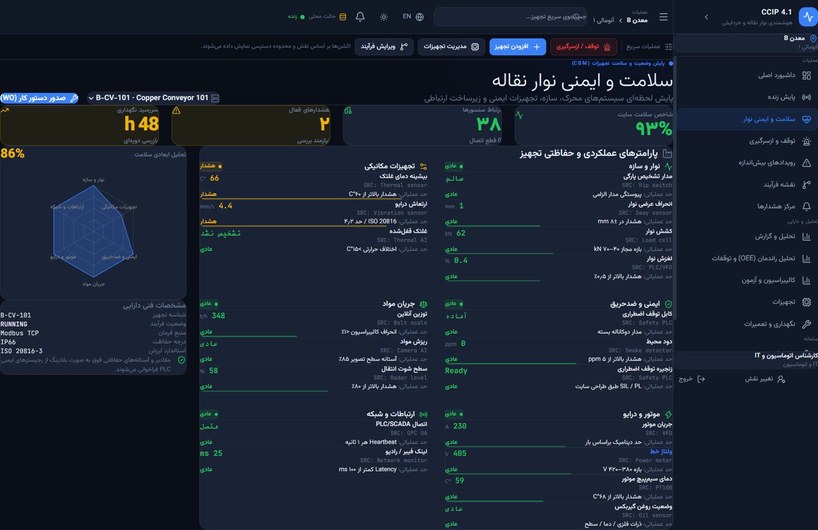Image resolution: width=818 pixels, height=530 pixels.
Task: Click the ویرایش فرآیند toolbar button
Action: point(384,47)
